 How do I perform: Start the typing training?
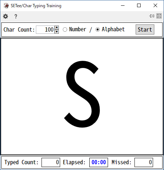(x=145, y=29)
